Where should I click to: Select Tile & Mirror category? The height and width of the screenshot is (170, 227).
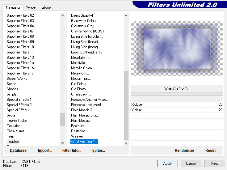pos(15,131)
